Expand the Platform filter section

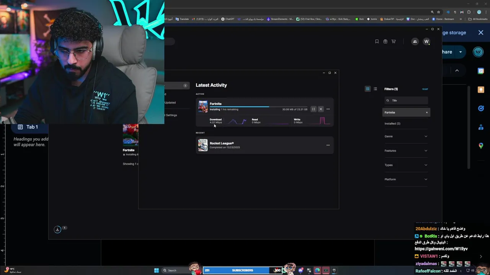406,179
